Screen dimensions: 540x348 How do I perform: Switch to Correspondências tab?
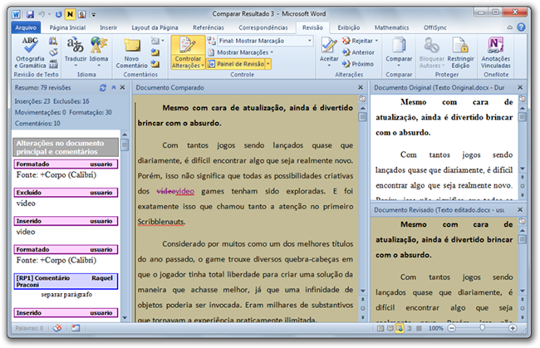pyautogui.click(x=263, y=27)
